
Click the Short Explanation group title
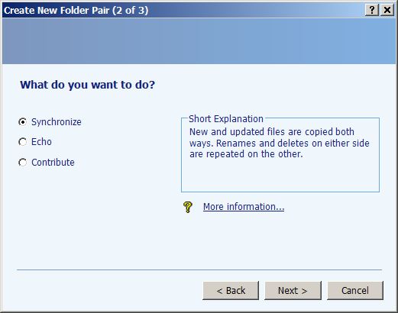(226, 119)
